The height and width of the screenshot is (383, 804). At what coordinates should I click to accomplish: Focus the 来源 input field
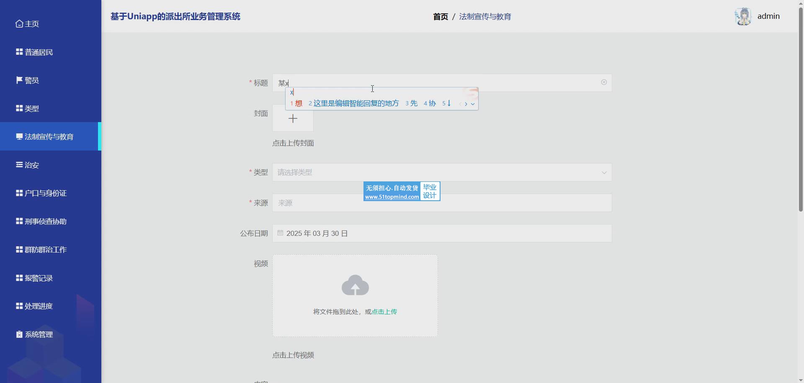tap(442, 203)
